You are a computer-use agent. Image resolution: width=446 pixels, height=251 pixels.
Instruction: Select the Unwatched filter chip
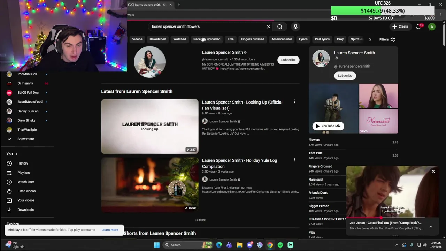point(157,39)
